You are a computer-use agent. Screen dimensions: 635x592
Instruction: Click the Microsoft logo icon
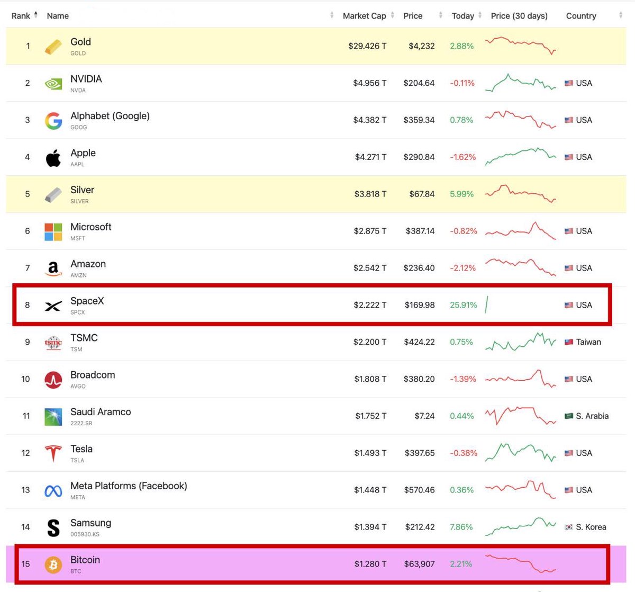53,232
